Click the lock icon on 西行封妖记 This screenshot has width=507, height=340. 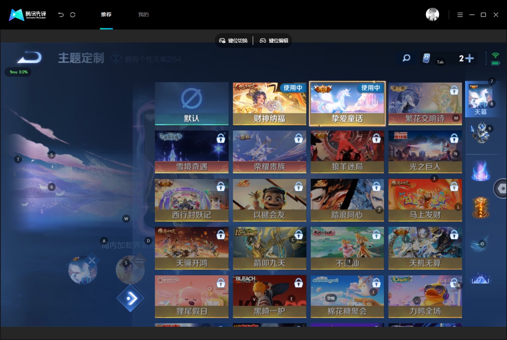221,187
